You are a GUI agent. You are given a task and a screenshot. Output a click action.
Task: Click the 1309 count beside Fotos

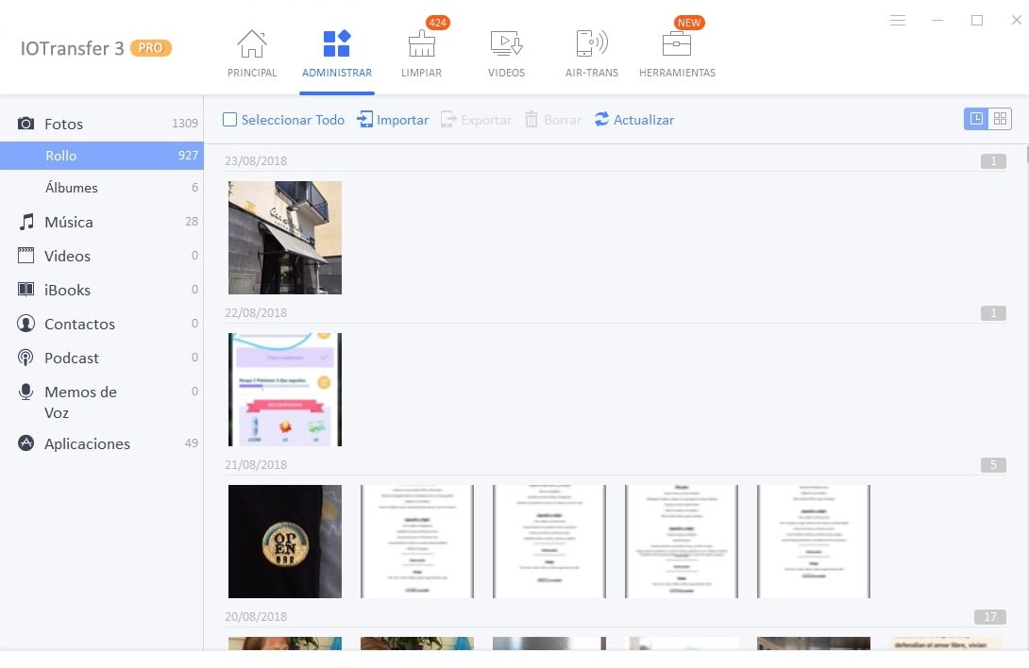pos(184,124)
